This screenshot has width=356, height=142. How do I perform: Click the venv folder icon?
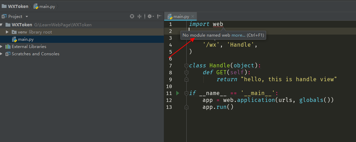point(14,32)
